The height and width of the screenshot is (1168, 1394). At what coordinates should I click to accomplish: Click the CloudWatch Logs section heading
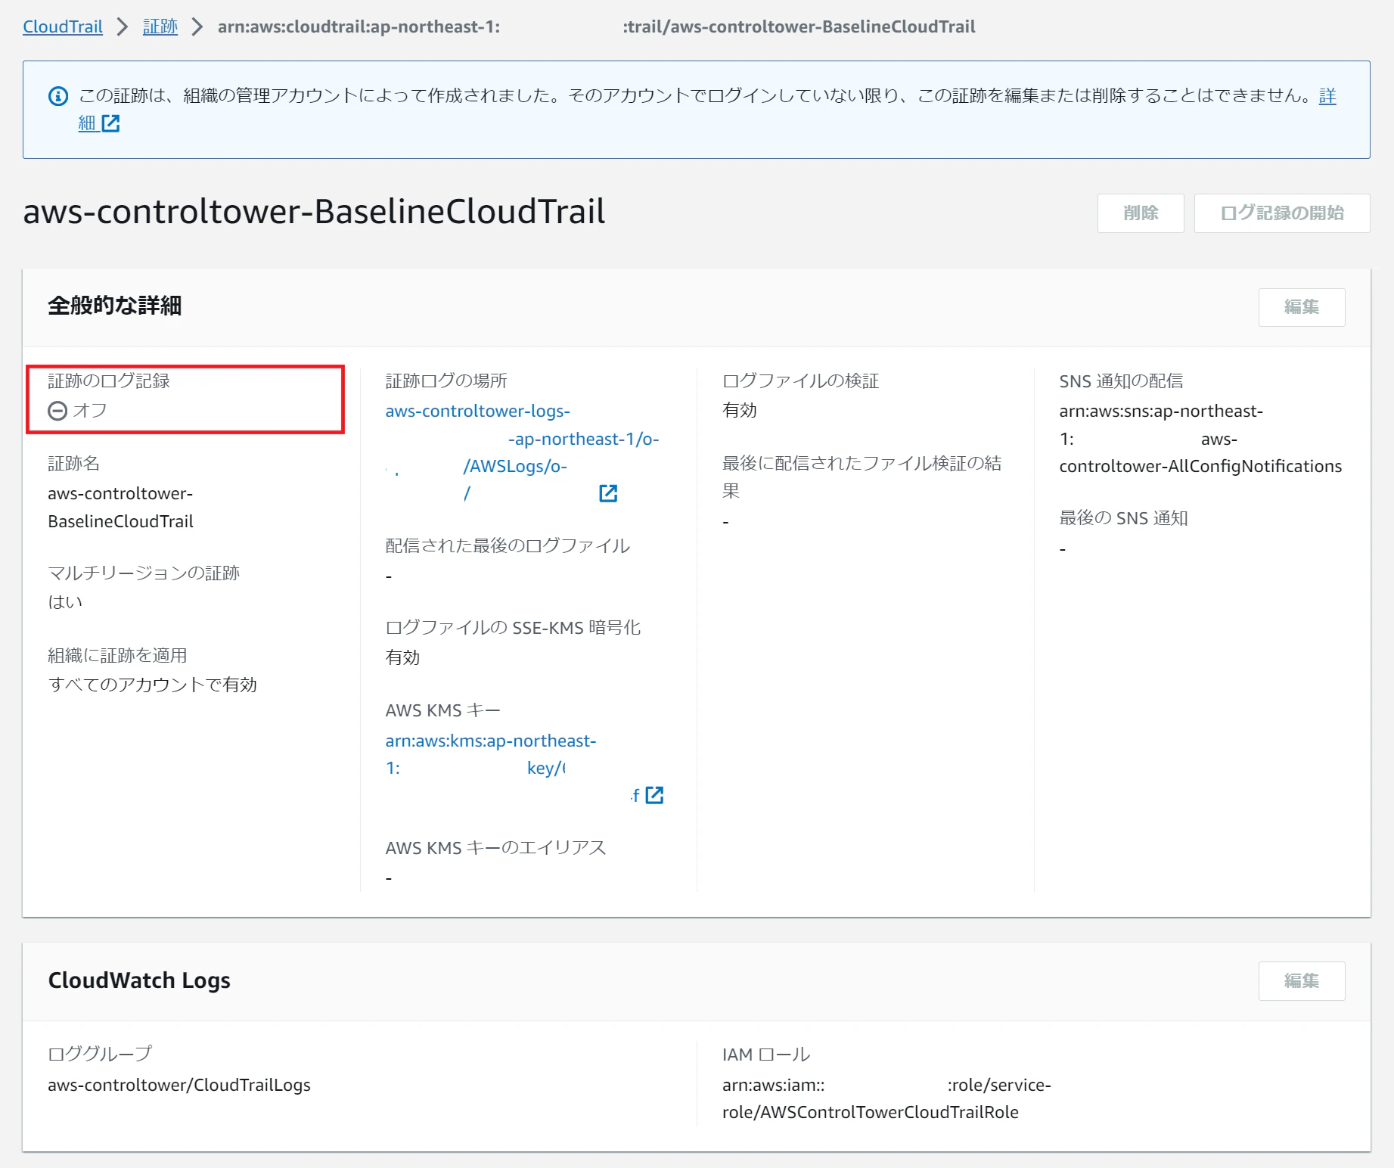[x=139, y=980]
